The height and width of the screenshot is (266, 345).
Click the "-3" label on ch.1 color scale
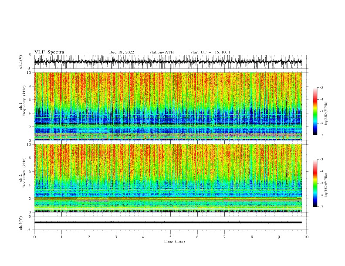click(x=321, y=87)
